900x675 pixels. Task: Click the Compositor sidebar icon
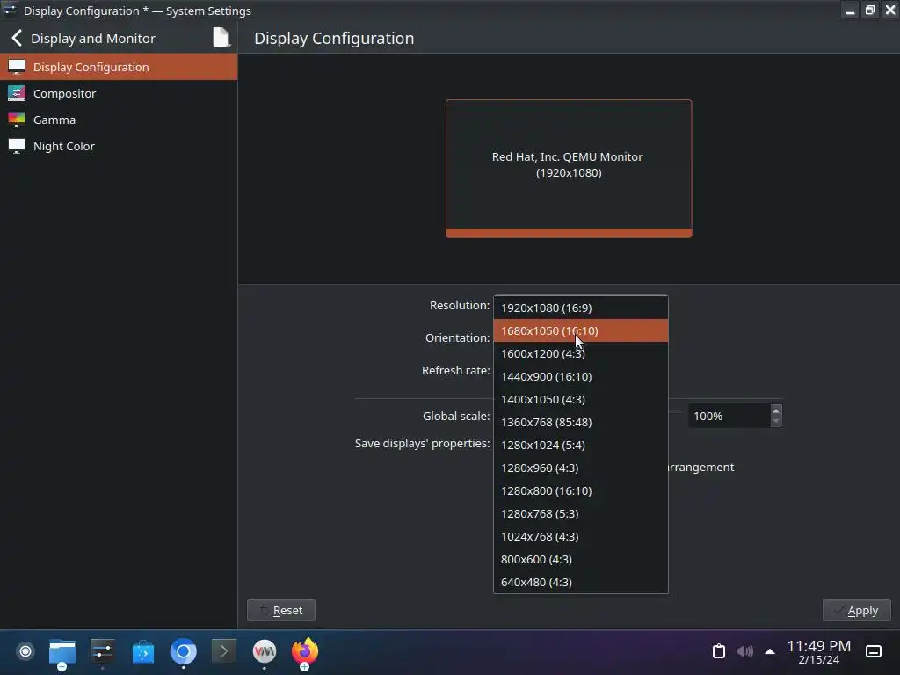click(17, 93)
